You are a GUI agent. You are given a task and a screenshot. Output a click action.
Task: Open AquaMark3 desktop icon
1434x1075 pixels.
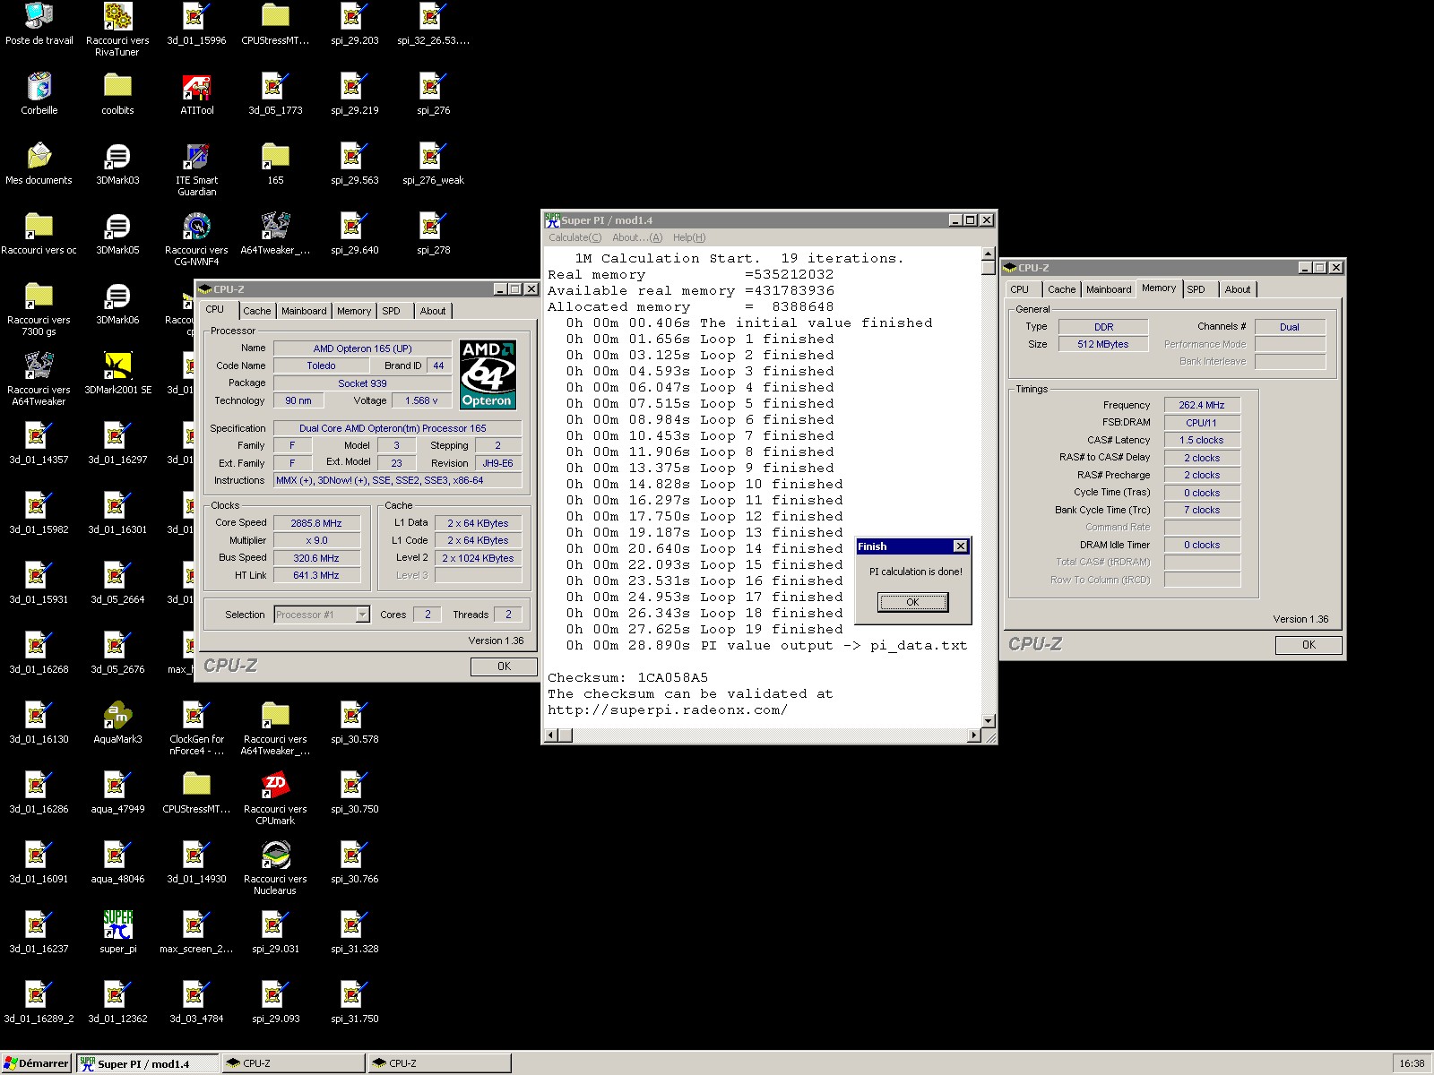pyautogui.click(x=117, y=723)
